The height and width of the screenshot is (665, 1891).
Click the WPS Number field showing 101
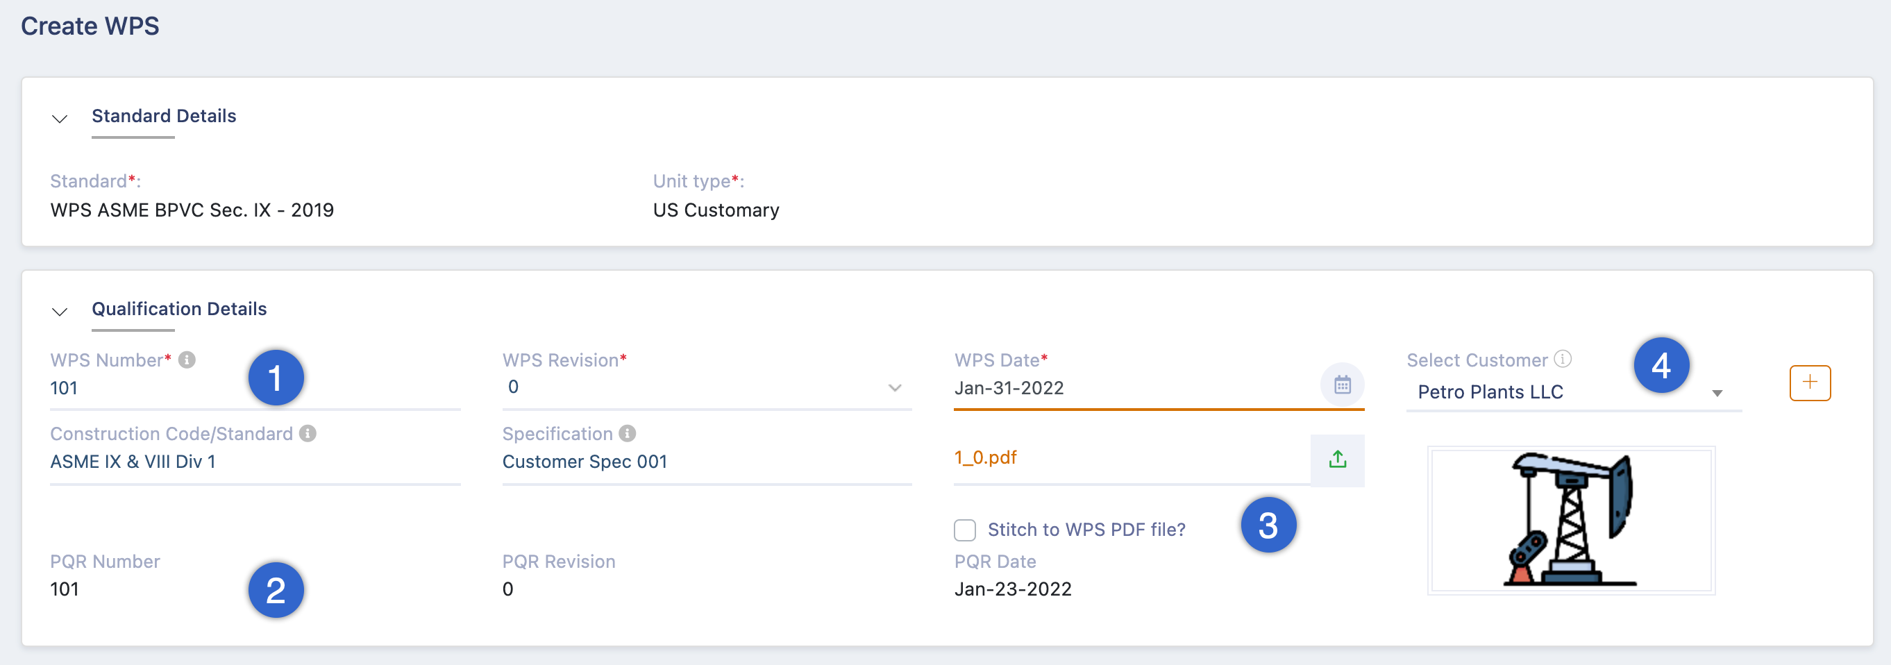click(x=255, y=388)
